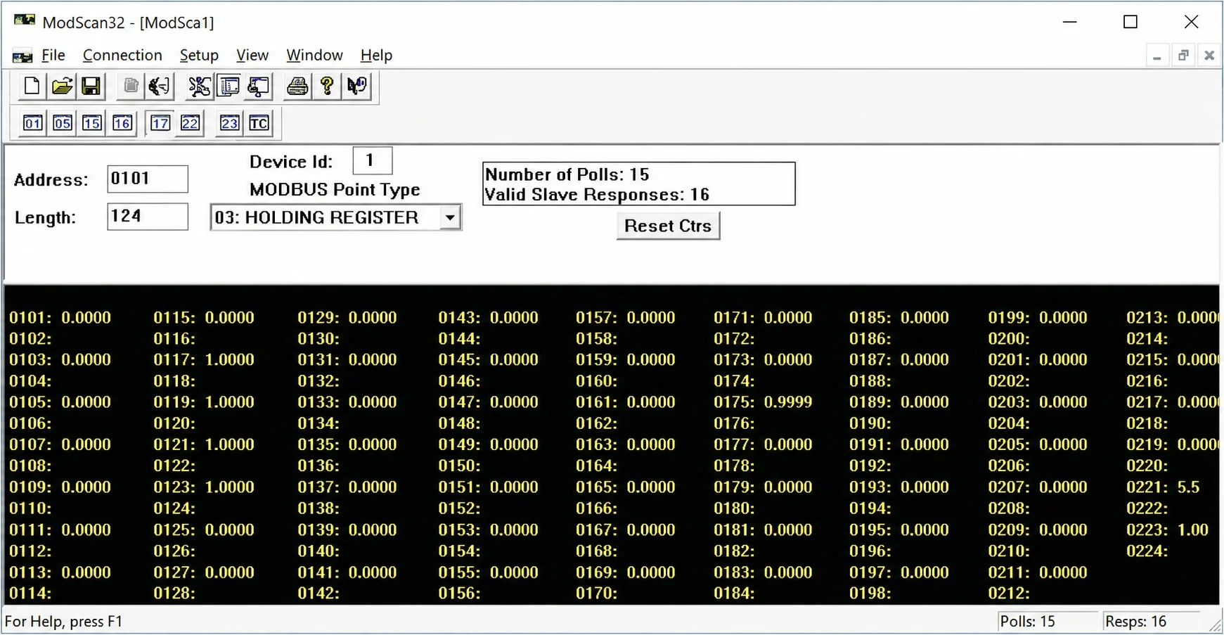This screenshot has height=635, width=1224.
Task: Save using the floppy disk icon
Action: click(x=91, y=86)
